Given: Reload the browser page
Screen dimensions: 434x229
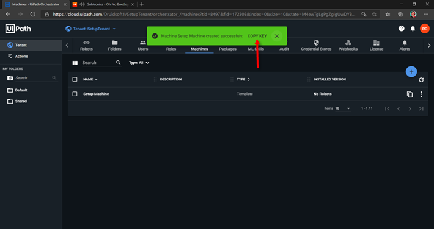Looking at the screenshot, I should (x=32, y=14).
